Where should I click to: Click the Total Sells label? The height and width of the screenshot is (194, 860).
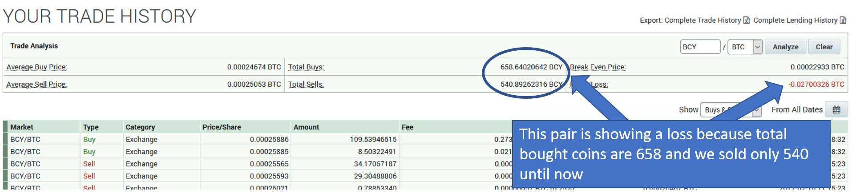coord(306,85)
